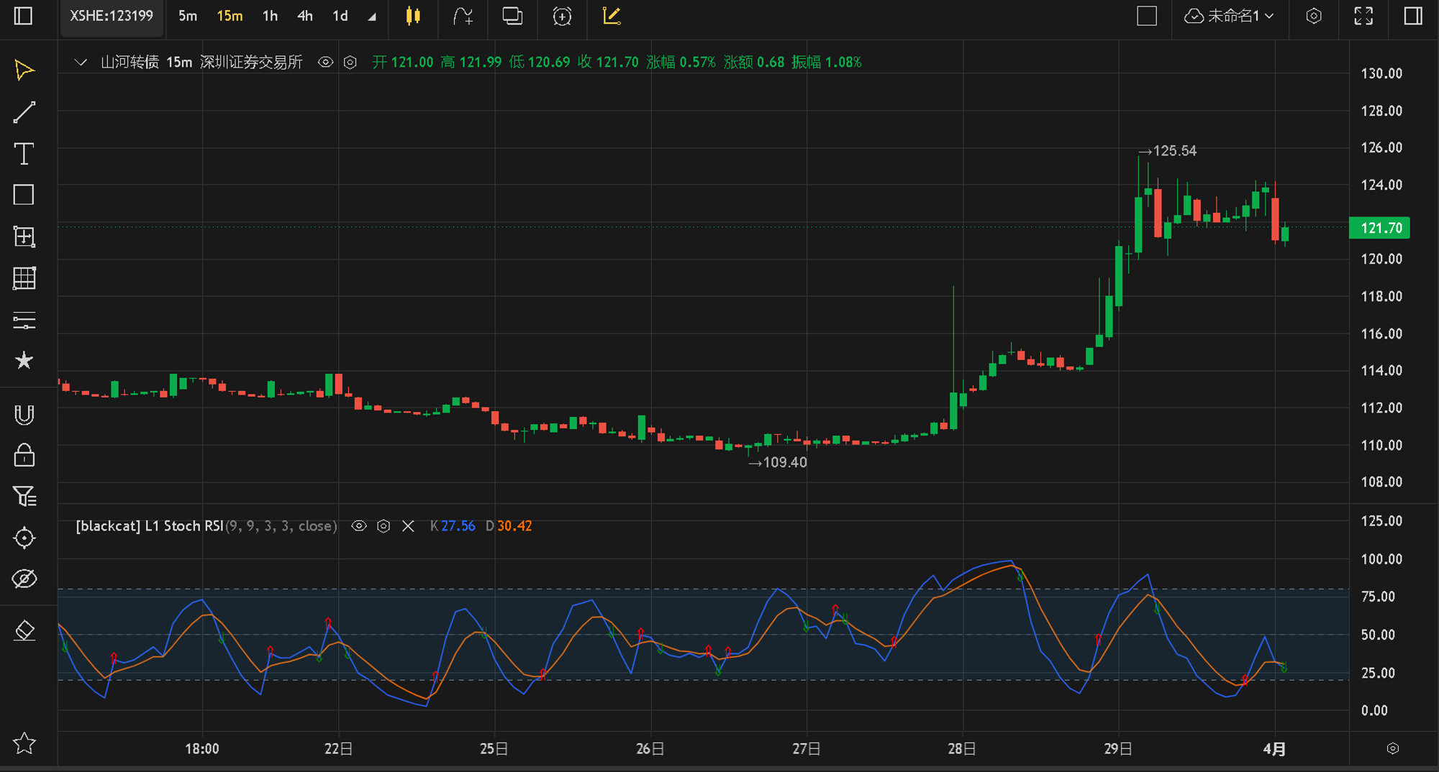Screen dimensions: 1439x772
Task: Switch to 4h timeframe
Action: coord(305,16)
